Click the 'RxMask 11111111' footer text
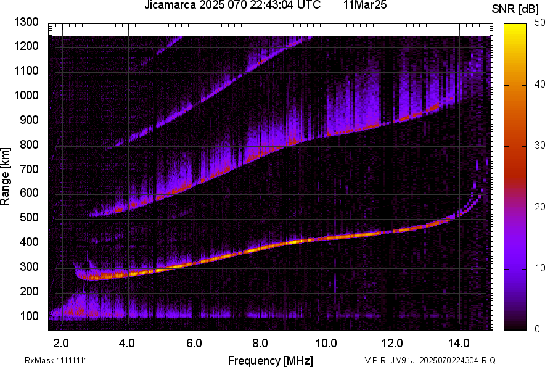This screenshot has height=367, width=545. [x=56, y=360]
